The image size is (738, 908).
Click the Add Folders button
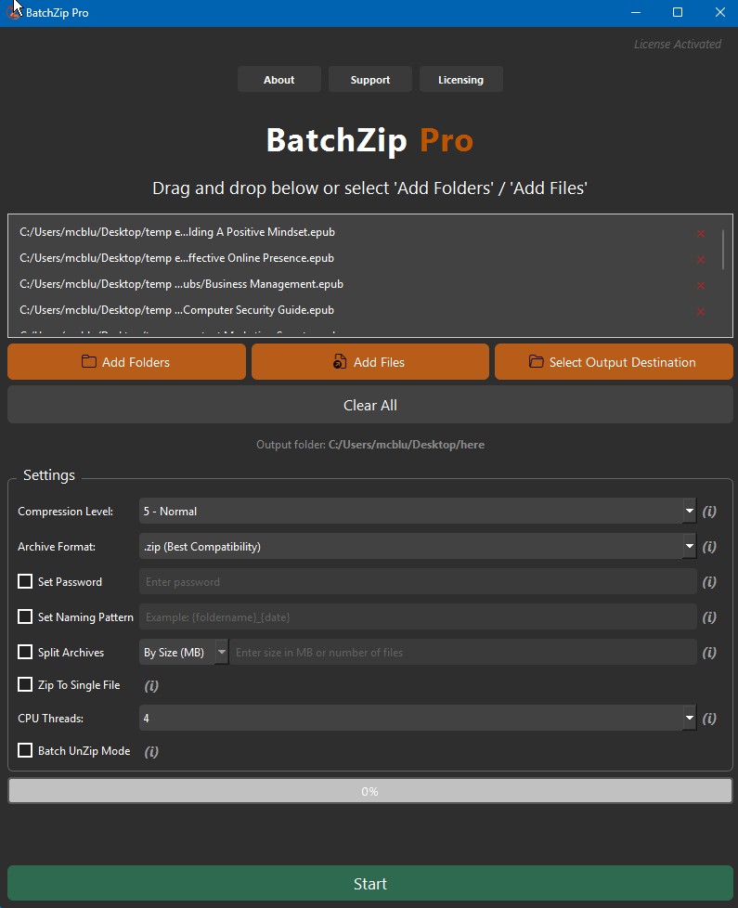(126, 362)
